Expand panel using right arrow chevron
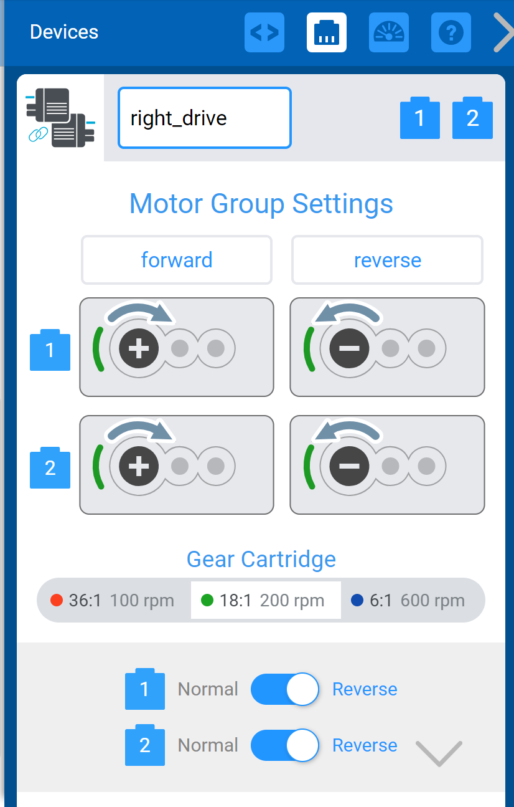Screen dimensions: 514x807 point(505,32)
